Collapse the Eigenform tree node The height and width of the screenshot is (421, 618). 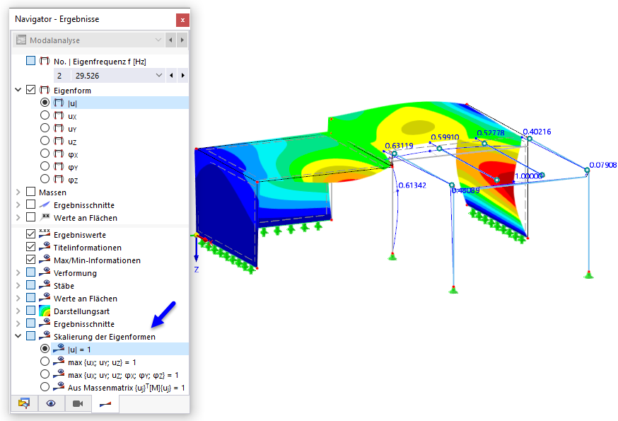(x=18, y=90)
